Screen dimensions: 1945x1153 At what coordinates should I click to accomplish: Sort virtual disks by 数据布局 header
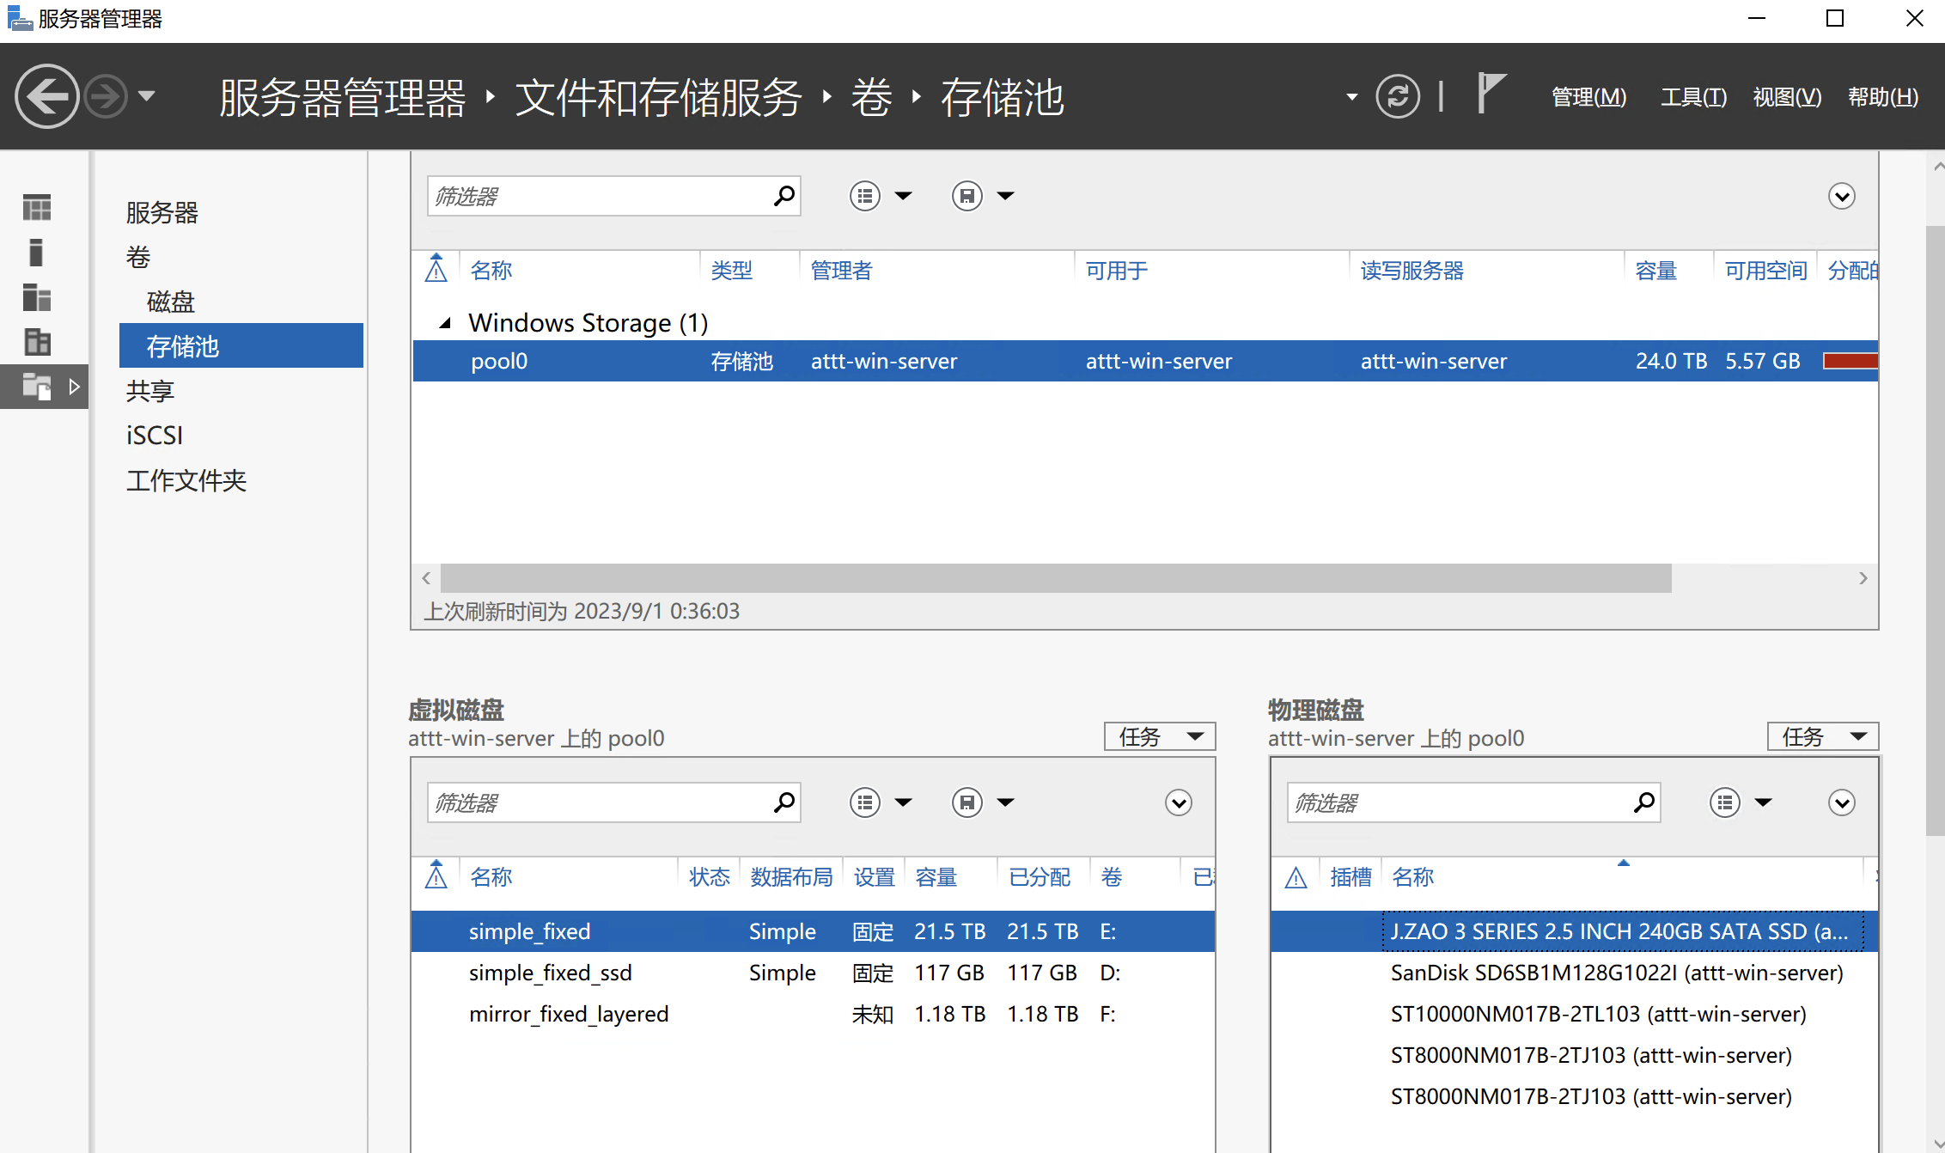tap(791, 877)
